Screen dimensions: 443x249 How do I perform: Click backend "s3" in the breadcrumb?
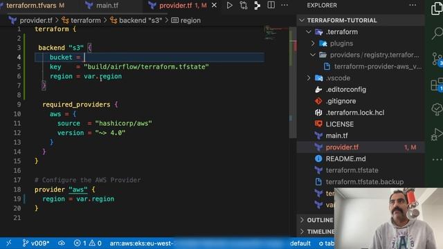tap(141, 20)
